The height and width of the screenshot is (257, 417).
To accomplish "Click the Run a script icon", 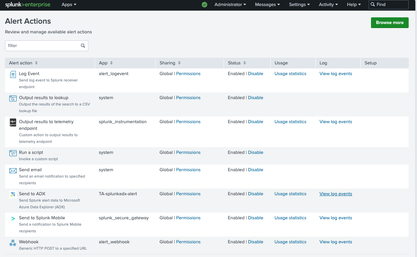I will coord(13,153).
